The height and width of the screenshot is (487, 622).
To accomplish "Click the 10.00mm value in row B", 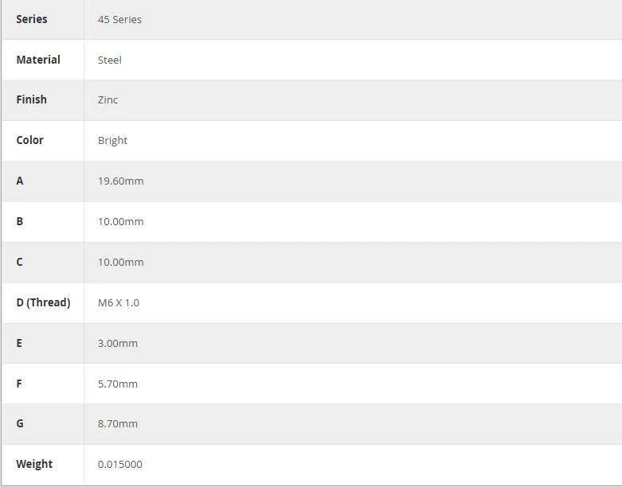I will [x=120, y=221].
